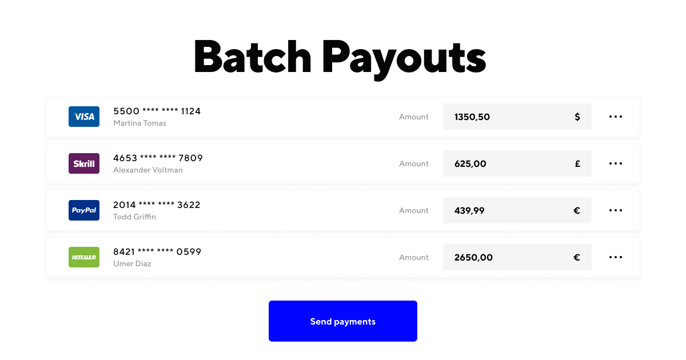Screen dimensions: 686x360
Task: Select the amount field showing 439,99
Action: [x=503, y=210]
